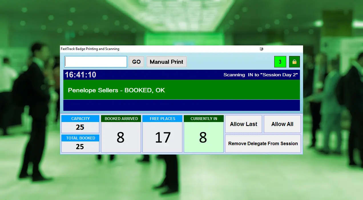
Task: Click the green box showing number 3
Action: point(280,61)
